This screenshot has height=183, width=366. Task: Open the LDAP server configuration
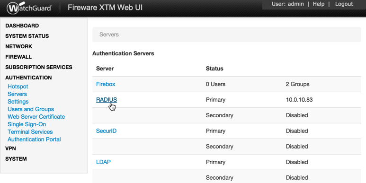pyautogui.click(x=103, y=162)
